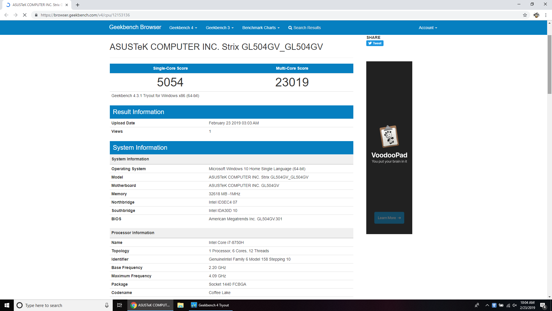Focus the Type here to search box
Viewport: 552px width, 311px height.
coord(63,305)
